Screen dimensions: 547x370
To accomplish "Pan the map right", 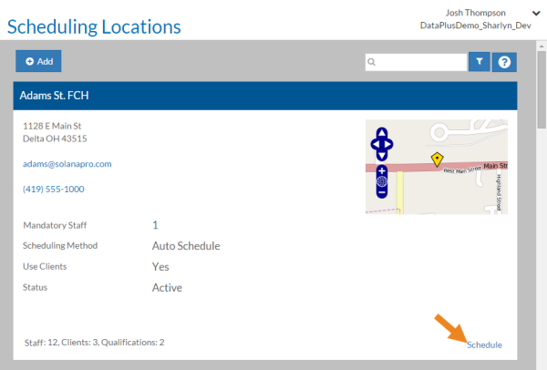I will tap(389, 143).
